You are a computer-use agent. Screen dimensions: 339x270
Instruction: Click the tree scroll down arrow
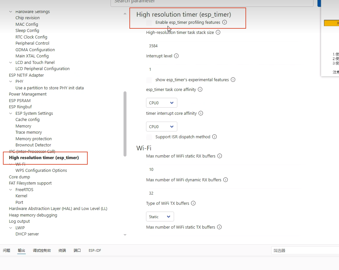[x=125, y=235]
